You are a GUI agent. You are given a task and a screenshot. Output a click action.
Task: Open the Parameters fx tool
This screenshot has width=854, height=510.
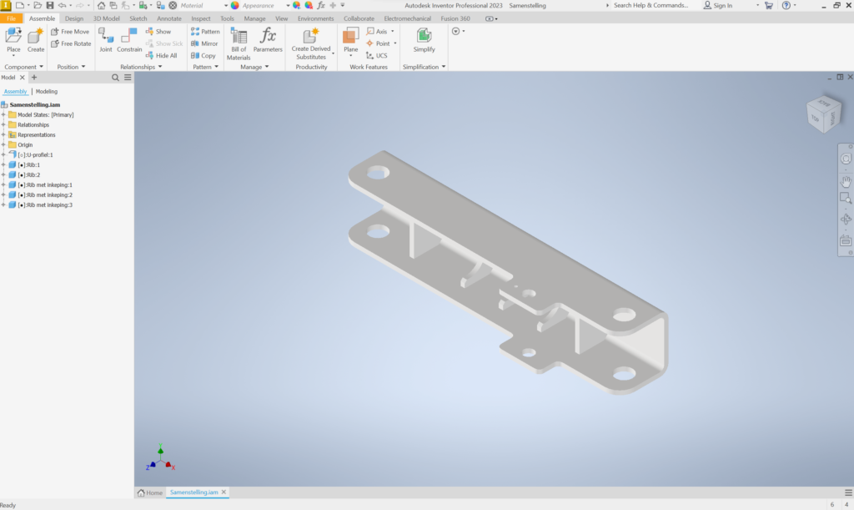tap(268, 36)
